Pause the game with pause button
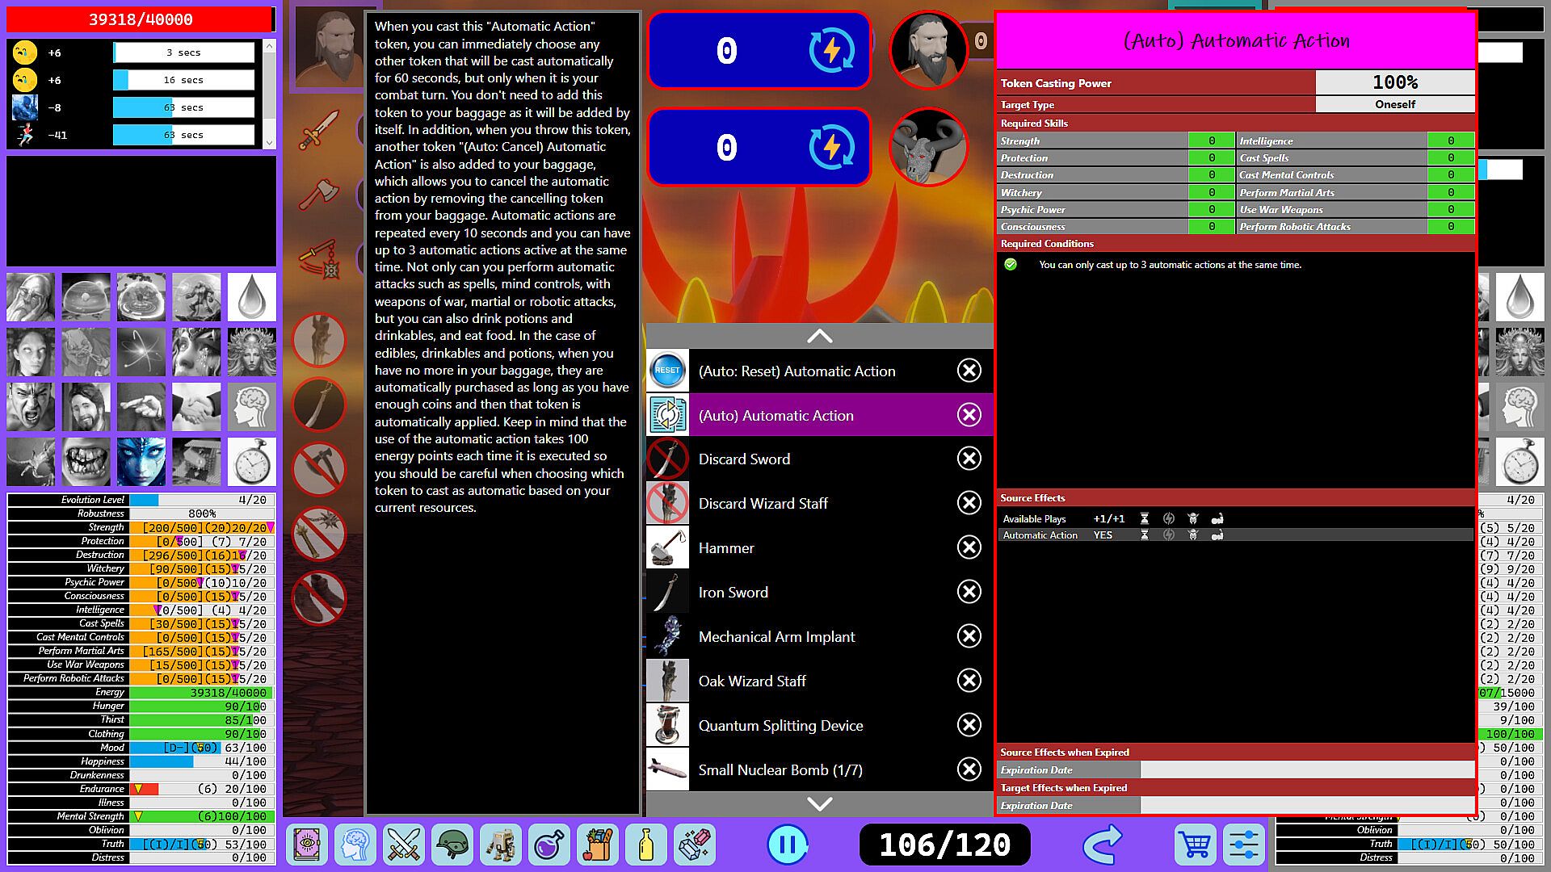The width and height of the screenshot is (1551, 872). 787,845
